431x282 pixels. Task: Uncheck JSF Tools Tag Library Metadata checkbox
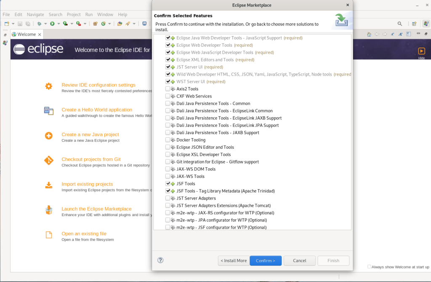pyautogui.click(x=168, y=191)
